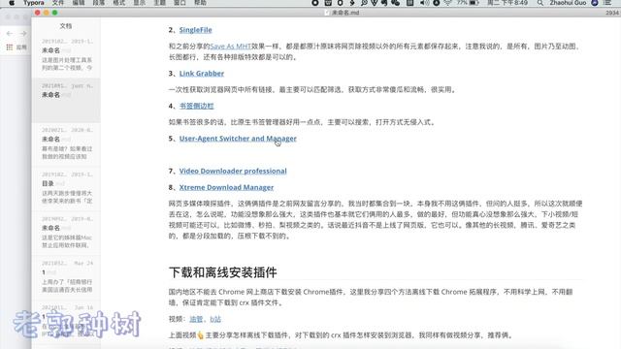Click browser forward arrow behind Typora
The width and height of the screenshot is (621, 349).
pyautogui.click(x=23, y=34)
